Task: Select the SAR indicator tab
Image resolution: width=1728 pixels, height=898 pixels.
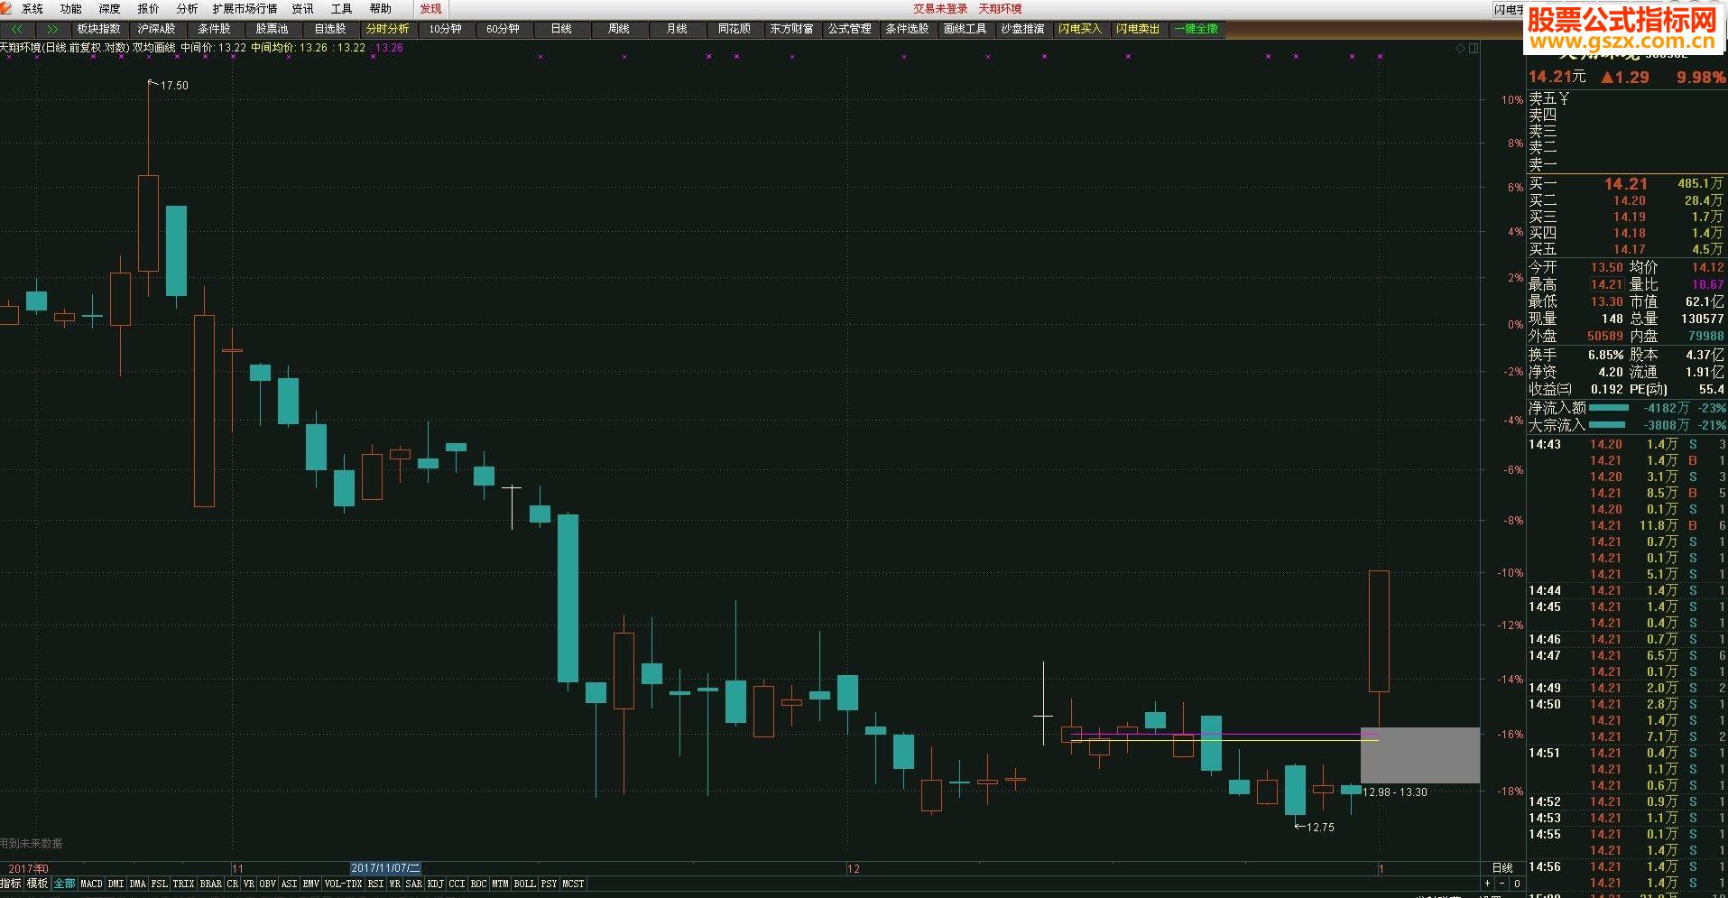Action: (x=414, y=884)
